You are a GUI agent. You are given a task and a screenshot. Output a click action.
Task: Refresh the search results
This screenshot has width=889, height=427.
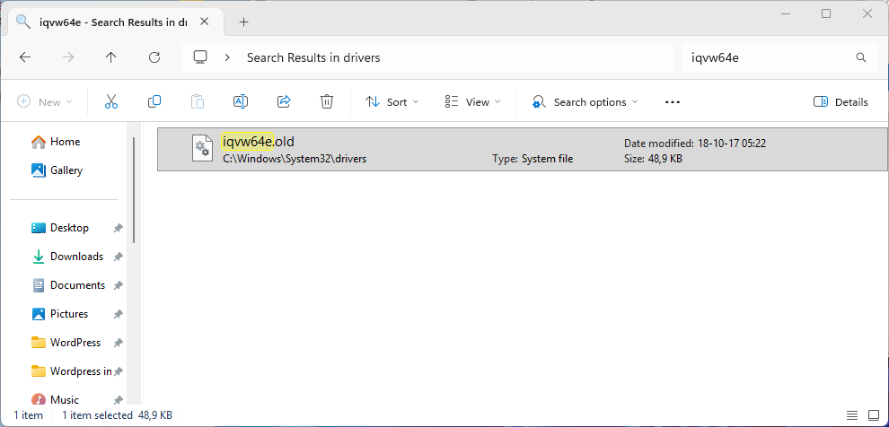pyautogui.click(x=154, y=57)
